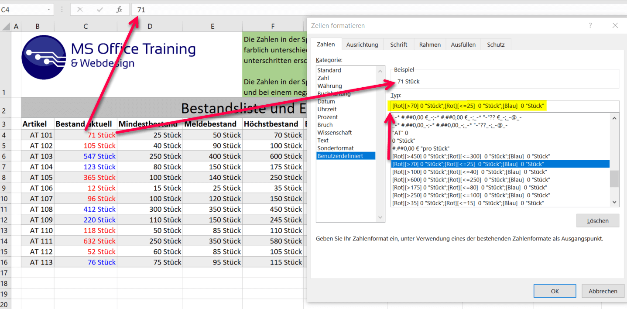Select row header 8

(x=5, y=177)
